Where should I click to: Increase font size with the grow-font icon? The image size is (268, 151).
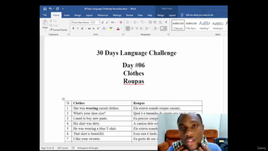click(103, 22)
